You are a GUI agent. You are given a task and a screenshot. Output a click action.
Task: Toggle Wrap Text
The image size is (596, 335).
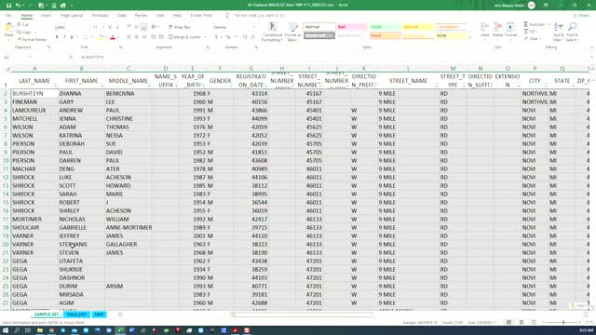pyautogui.click(x=180, y=27)
